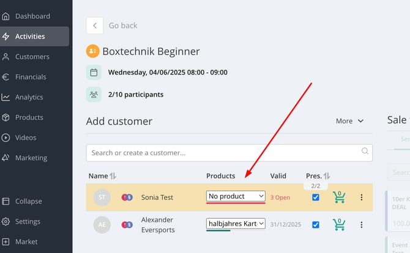Click the 3 Open link

point(280,197)
